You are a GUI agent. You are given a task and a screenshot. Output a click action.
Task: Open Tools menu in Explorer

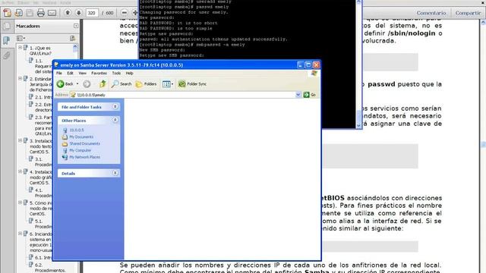click(x=116, y=74)
